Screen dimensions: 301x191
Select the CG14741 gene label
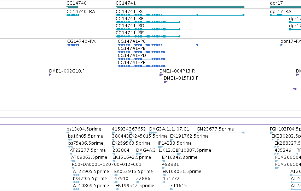pos(126,3)
